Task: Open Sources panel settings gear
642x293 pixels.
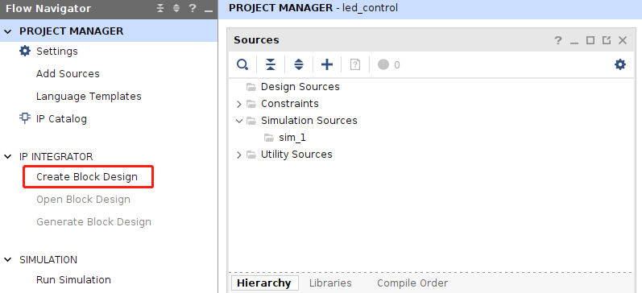Action: (620, 64)
